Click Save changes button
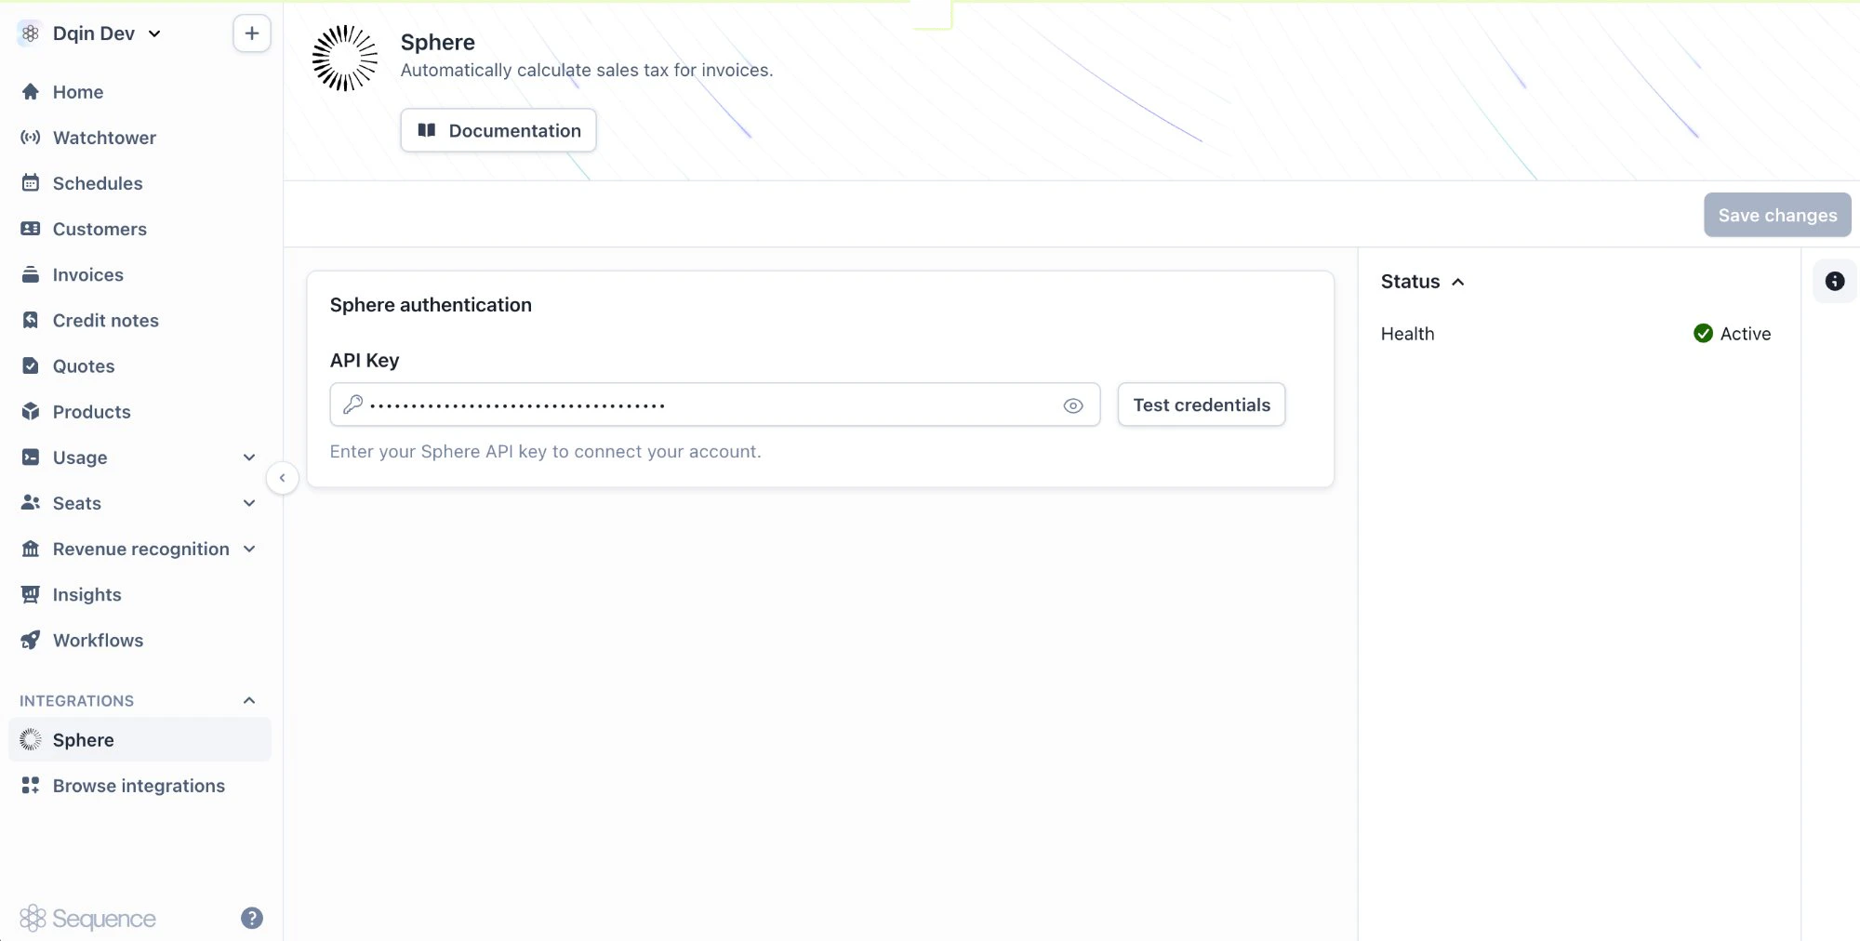Image resolution: width=1860 pixels, height=941 pixels. 1777,215
